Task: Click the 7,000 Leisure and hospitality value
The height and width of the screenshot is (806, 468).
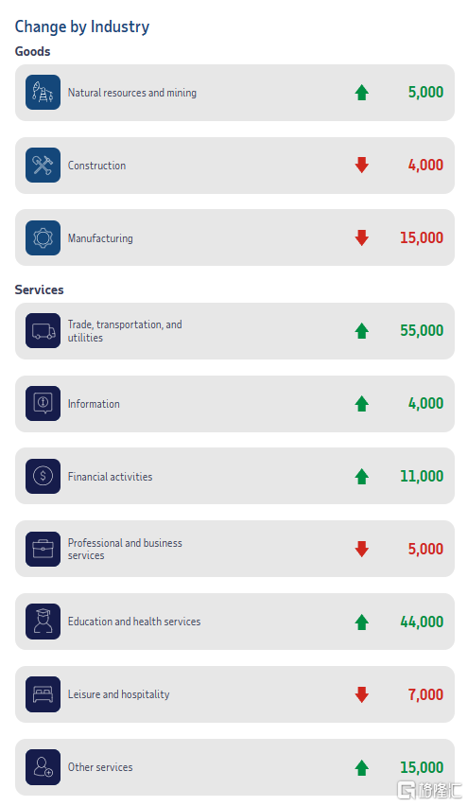Action: (x=425, y=694)
